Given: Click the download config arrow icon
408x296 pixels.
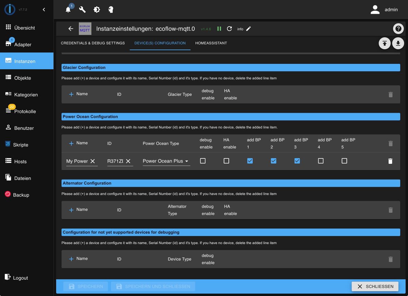Looking at the screenshot, I should tap(398, 43).
